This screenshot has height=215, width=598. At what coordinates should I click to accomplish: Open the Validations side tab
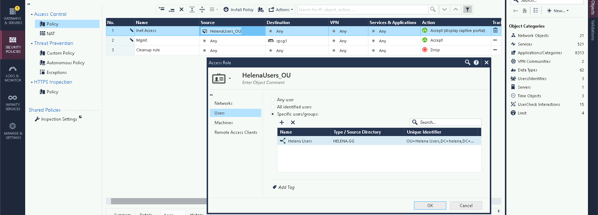point(593,31)
